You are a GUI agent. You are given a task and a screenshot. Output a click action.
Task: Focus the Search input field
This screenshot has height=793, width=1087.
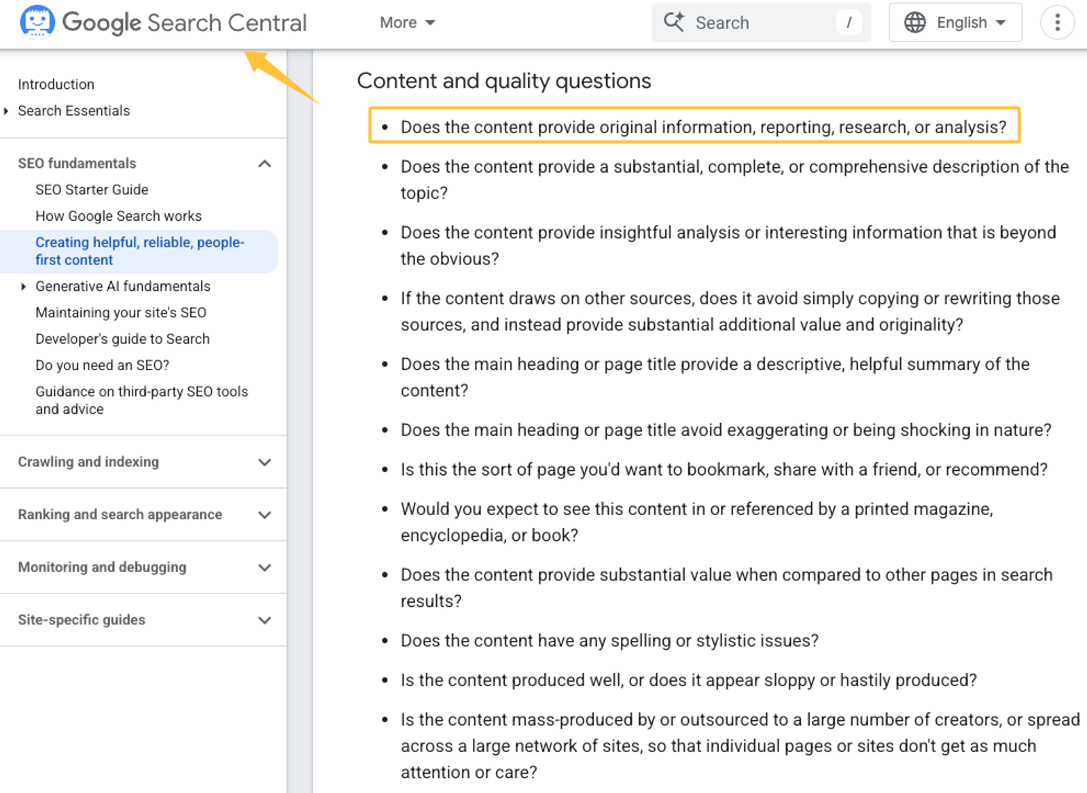click(761, 22)
